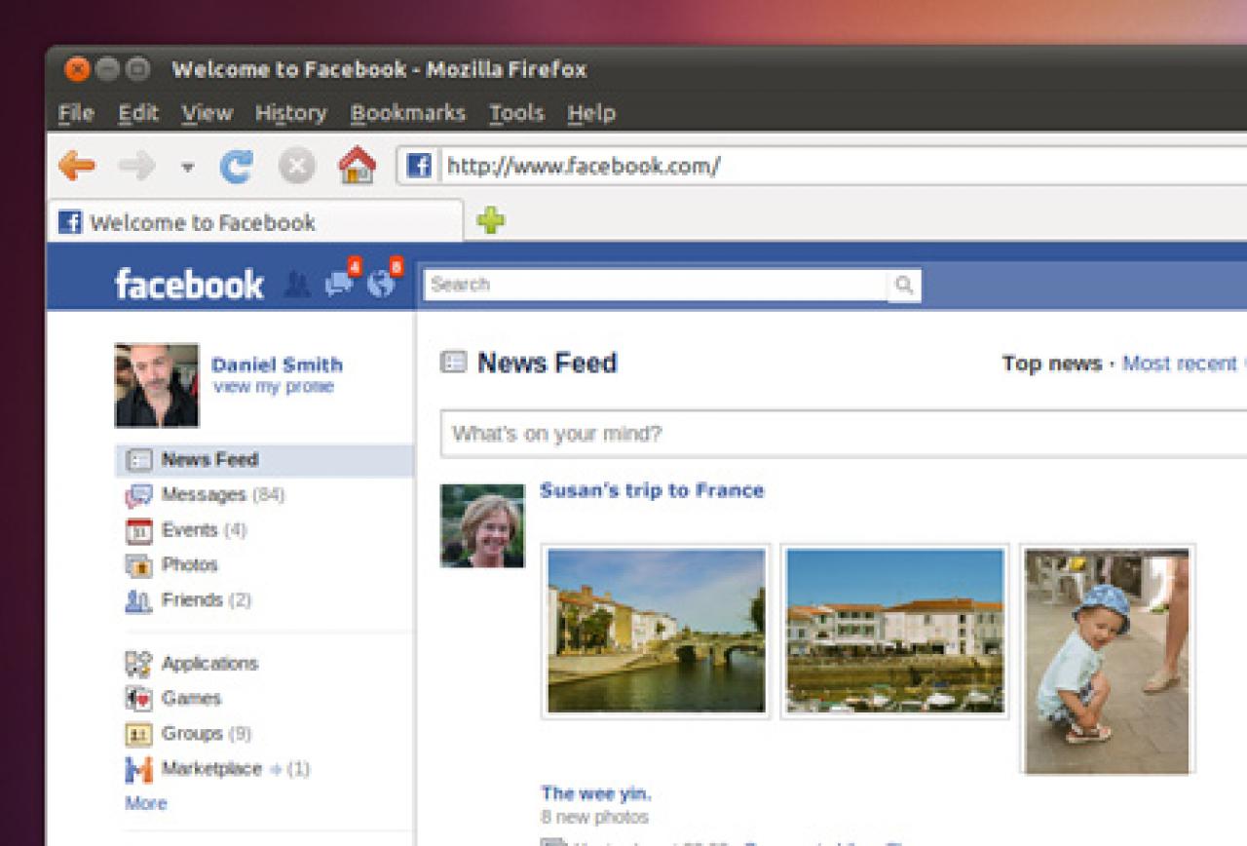Image resolution: width=1247 pixels, height=846 pixels.
Task: Click the 8 new photos text
Action: [x=595, y=817]
